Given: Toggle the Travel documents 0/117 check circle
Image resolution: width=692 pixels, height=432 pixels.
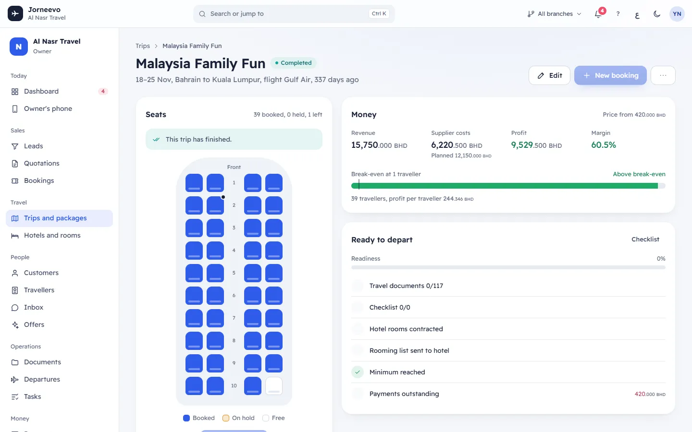Looking at the screenshot, I should pos(358,286).
